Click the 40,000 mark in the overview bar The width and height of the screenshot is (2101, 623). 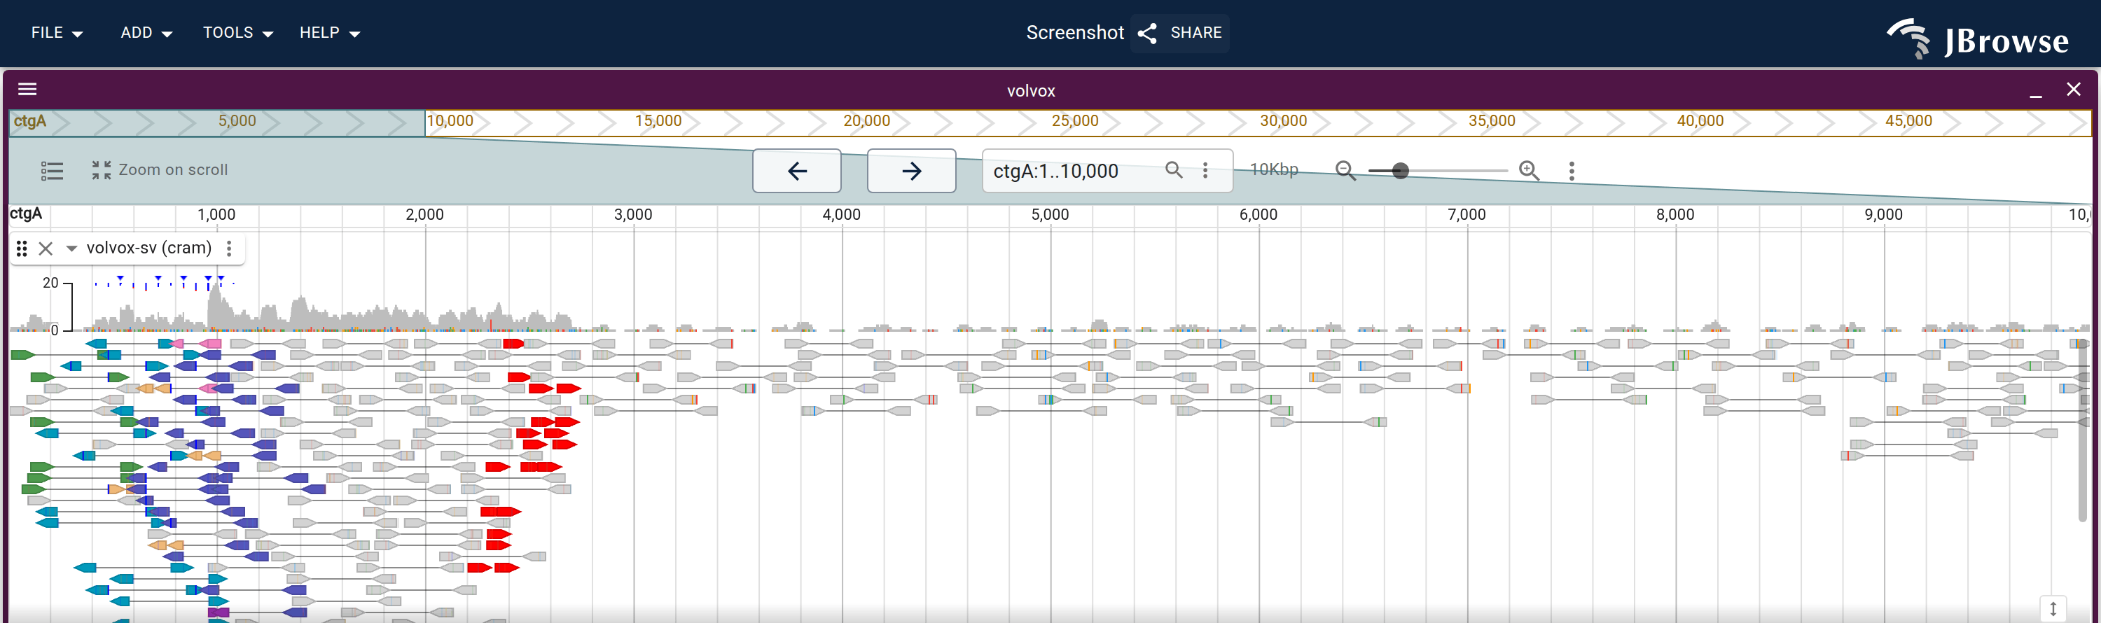[1700, 122]
